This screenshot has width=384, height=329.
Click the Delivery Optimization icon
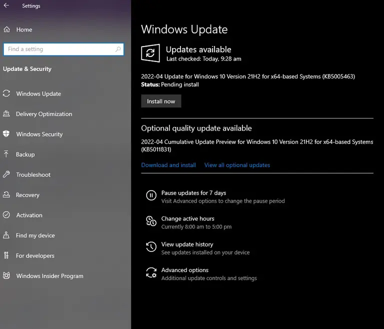pyautogui.click(x=6, y=113)
